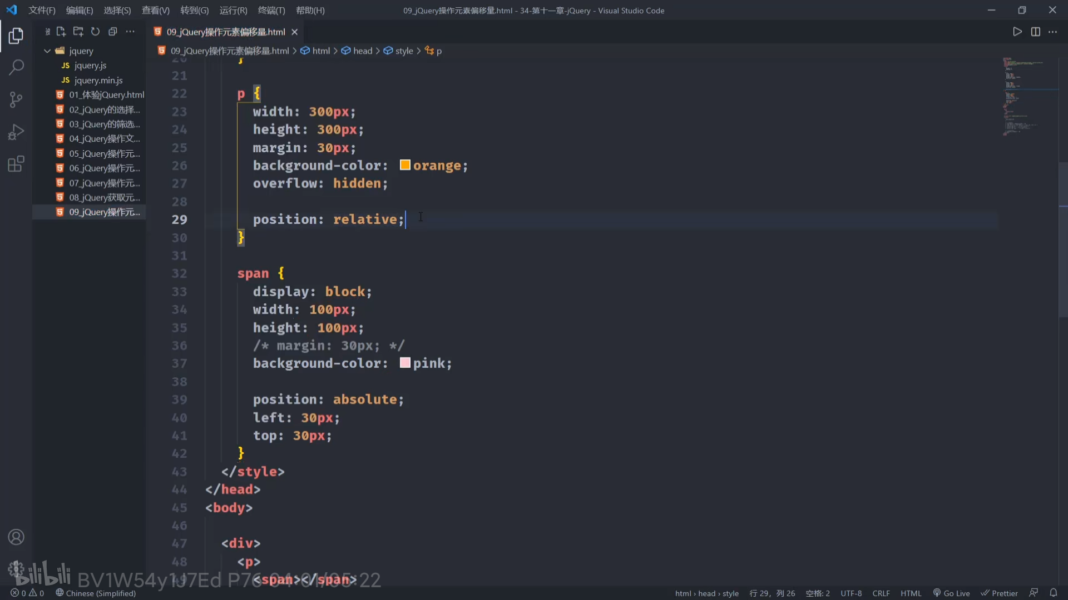The height and width of the screenshot is (600, 1068).
Task: Open the Explorer view in activity bar
Action: point(16,36)
